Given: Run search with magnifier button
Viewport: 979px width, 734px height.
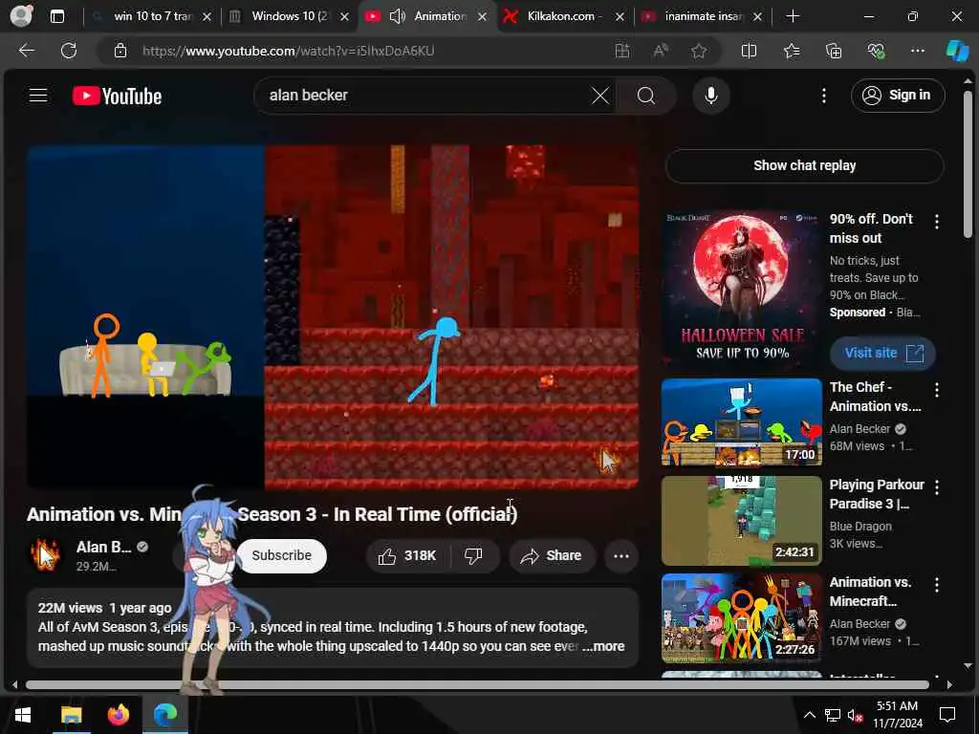Looking at the screenshot, I should coord(646,97).
